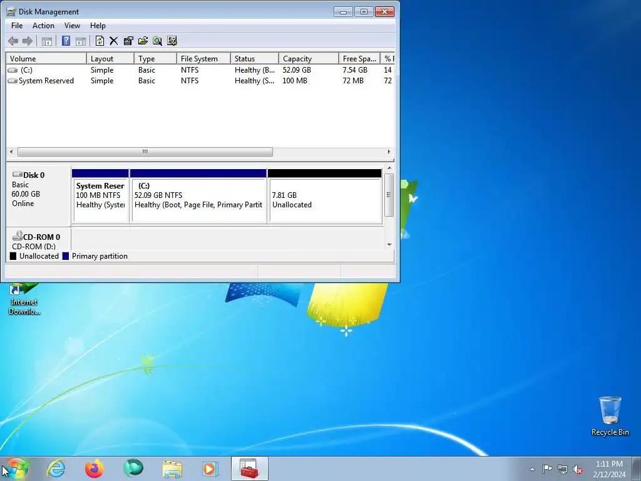641x481 pixels.
Task: Click the Explore magnifier toolbar icon
Action: [x=157, y=41]
